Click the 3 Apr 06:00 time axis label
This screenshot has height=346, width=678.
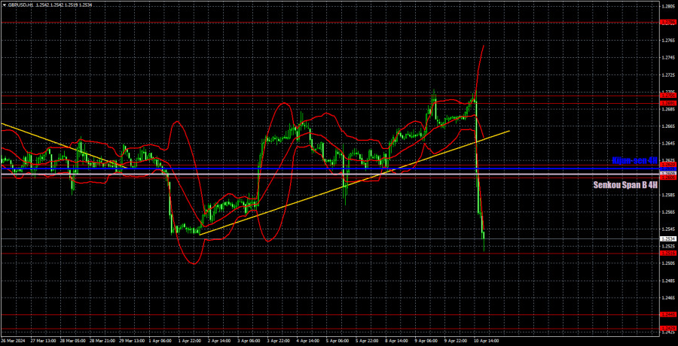(248, 341)
